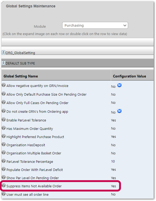Click the Yes value for Show Par Level On Pending Order
Viewport: 156px width, 201px height.
114,178
